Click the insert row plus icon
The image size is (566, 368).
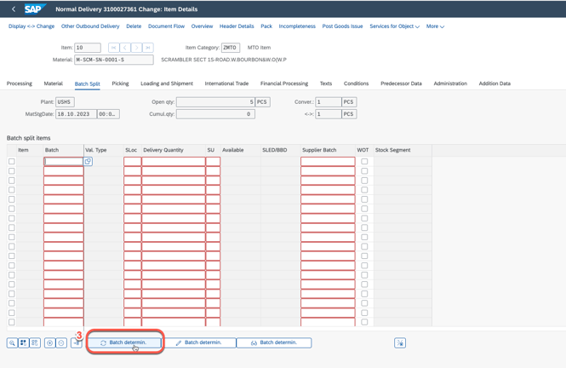coord(49,342)
